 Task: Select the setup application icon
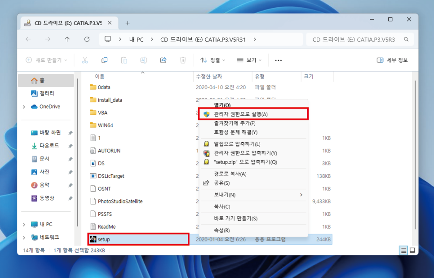click(93, 239)
